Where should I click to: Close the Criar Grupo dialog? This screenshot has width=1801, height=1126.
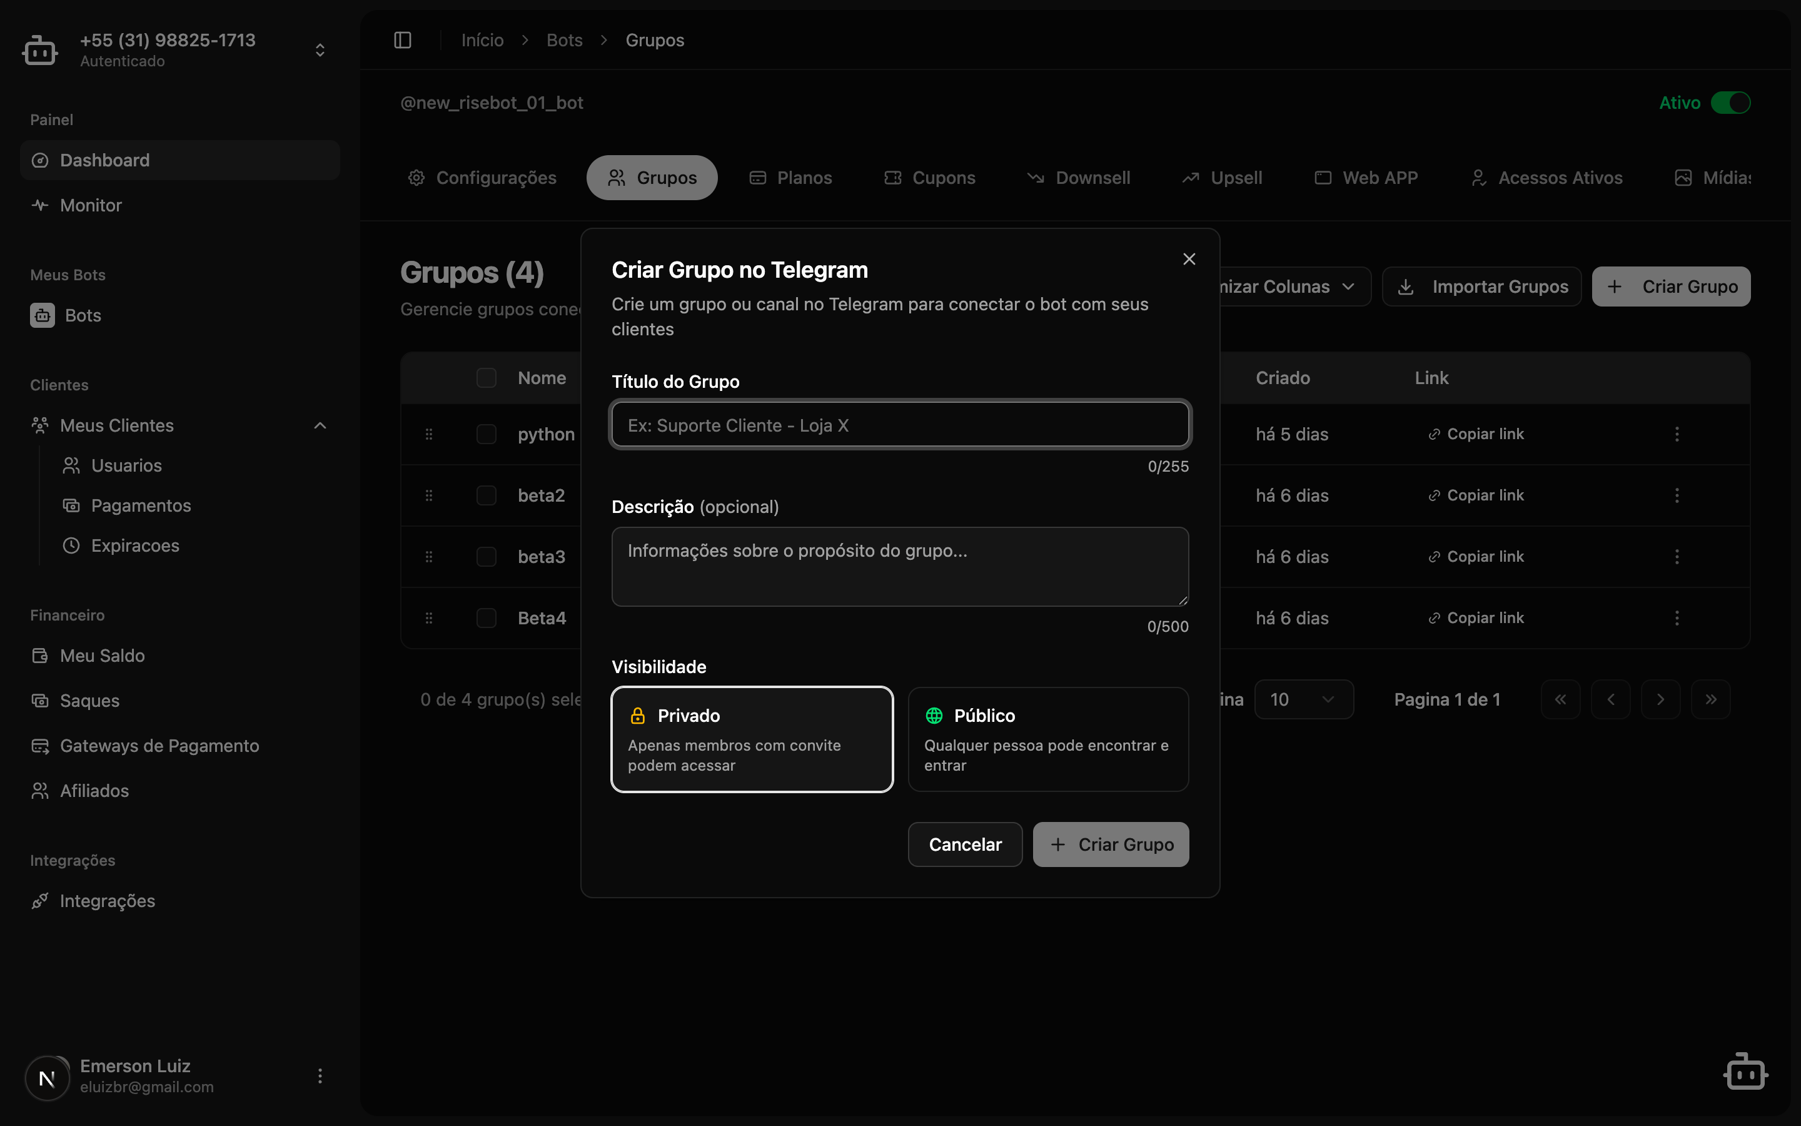[x=1189, y=258]
